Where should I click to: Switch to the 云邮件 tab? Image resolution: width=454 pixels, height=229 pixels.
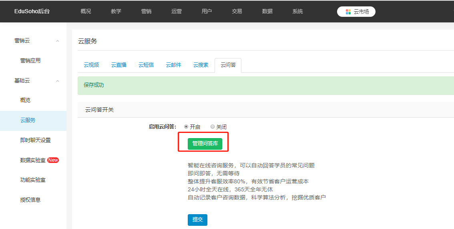173,65
